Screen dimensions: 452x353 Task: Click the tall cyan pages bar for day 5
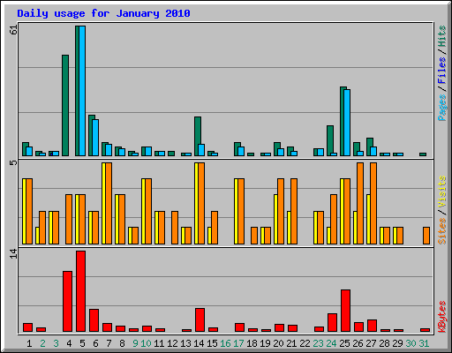(82, 91)
